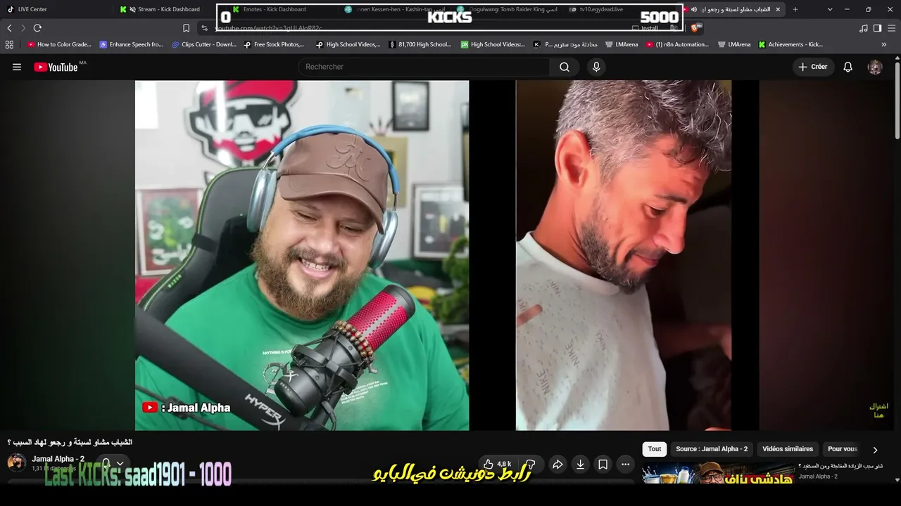The height and width of the screenshot is (506, 901).
Task: Open the account avatar menu
Action: 875,67
